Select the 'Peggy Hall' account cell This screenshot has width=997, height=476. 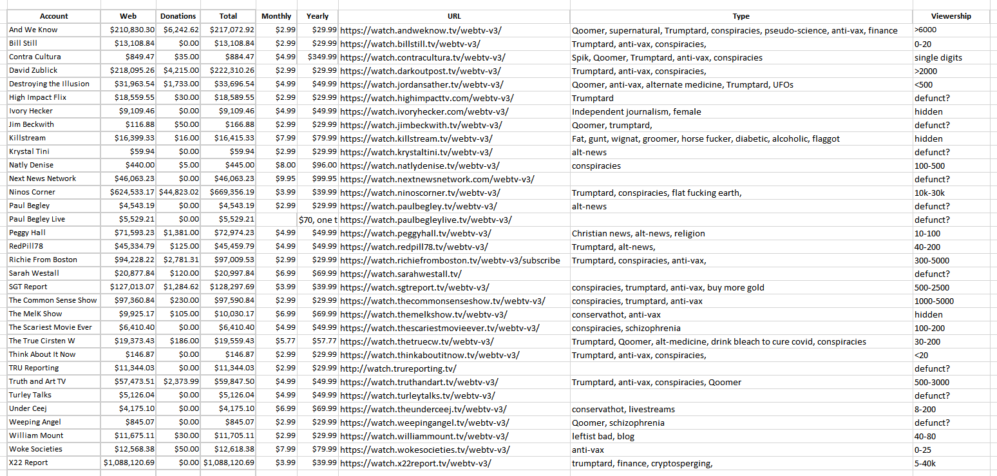53,233
